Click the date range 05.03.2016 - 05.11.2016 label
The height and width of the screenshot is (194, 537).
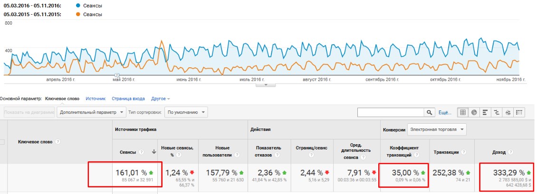(x=32, y=6)
